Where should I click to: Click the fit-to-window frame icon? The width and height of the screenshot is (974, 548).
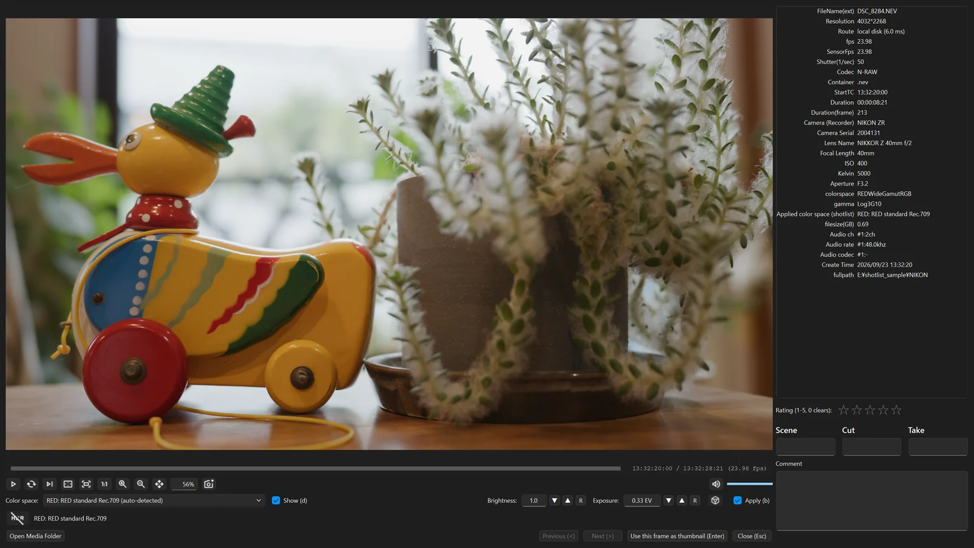tap(68, 484)
